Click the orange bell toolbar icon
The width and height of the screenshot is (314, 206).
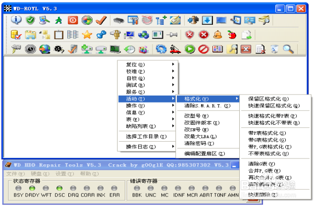(x=218, y=35)
